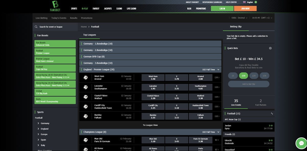Open the Fantasy menu
Image resolution: width=307 pixels, height=151 pixels.
(96, 9)
